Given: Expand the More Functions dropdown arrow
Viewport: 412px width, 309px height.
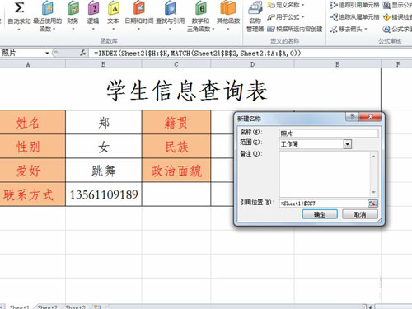Looking at the screenshot, I should tap(228, 29).
